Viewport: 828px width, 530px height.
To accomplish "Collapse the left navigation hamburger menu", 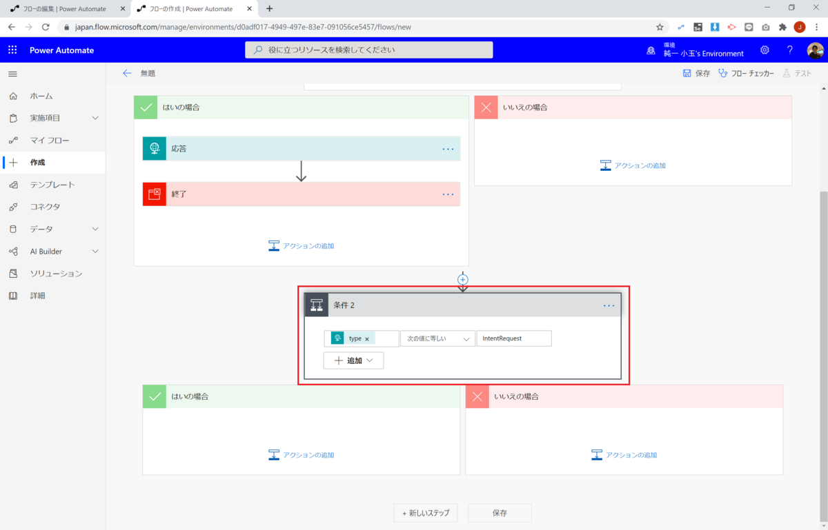I will [12, 74].
